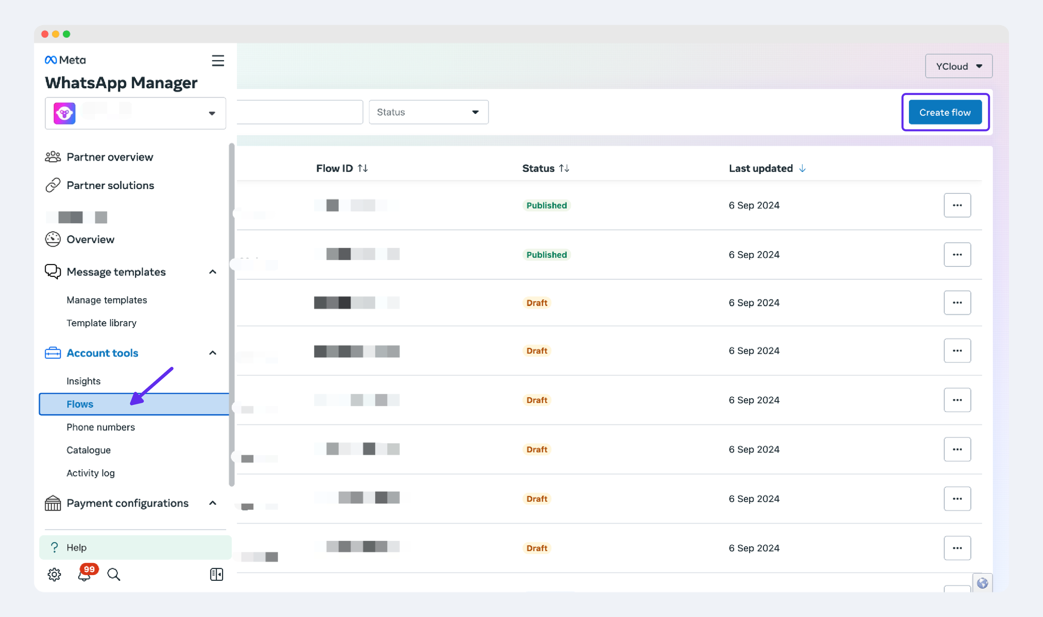Screen dimensions: 1043x617
Task: Click the globe icon at bottom right
Action: click(982, 583)
